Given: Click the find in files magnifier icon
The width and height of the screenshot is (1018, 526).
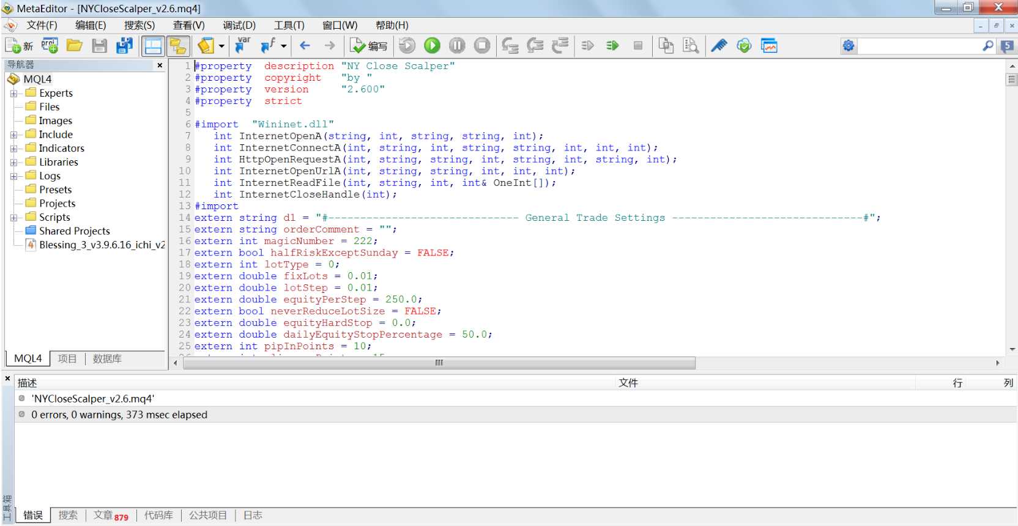Looking at the screenshot, I should pyautogui.click(x=691, y=46).
